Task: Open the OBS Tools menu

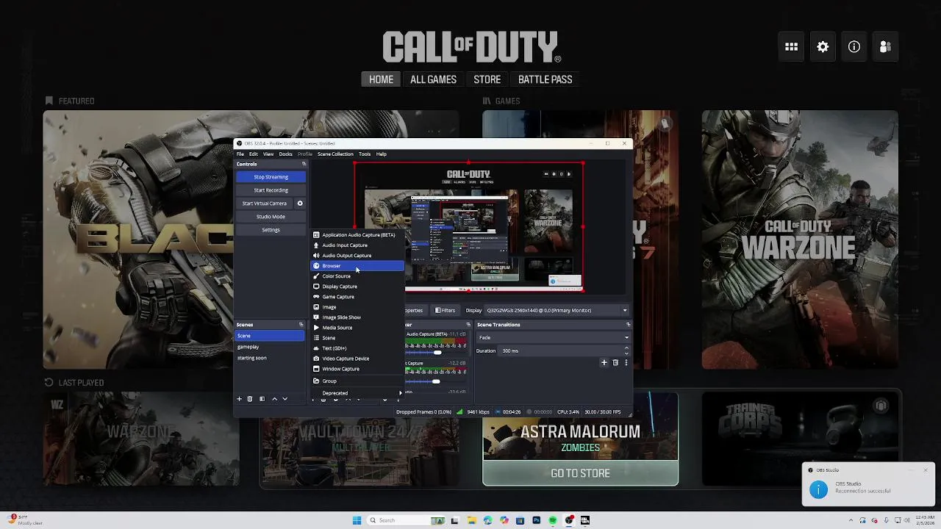Action: pyautogui.click(x=365, y=154)
